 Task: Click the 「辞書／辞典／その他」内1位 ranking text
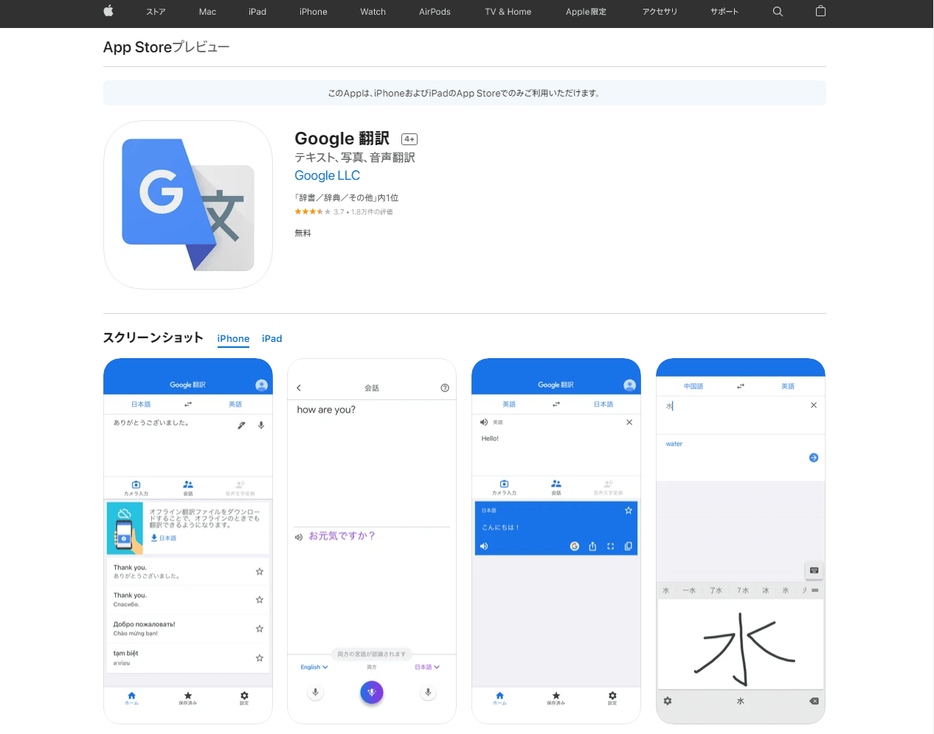click(x=347, y=198)
